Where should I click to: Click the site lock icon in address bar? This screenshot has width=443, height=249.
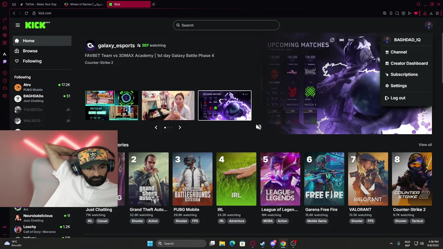click(x=34, y=13)
